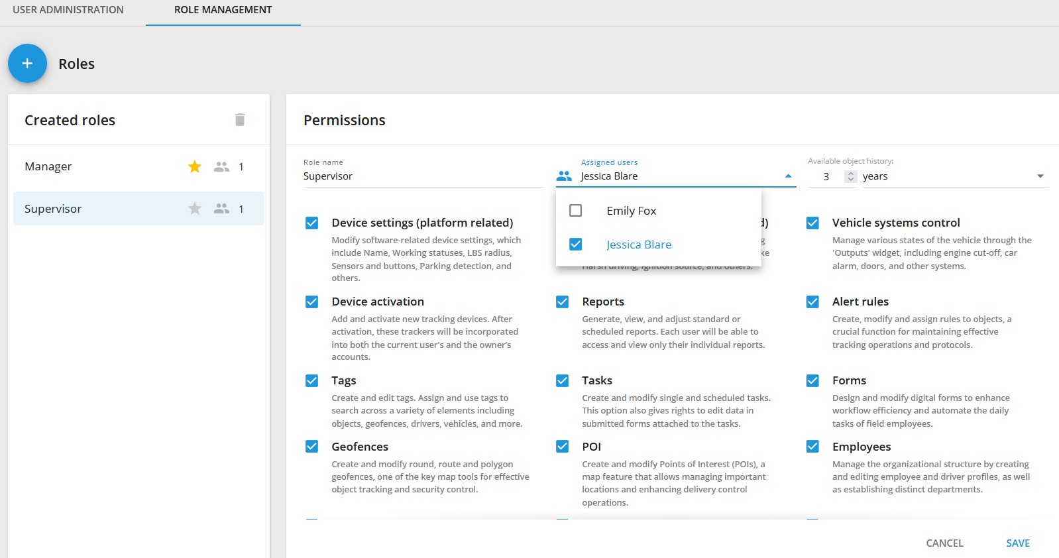Toggle the Vehicle systems control checkbox
This screenshot has width=1059, height=558.
coord(812,223)
